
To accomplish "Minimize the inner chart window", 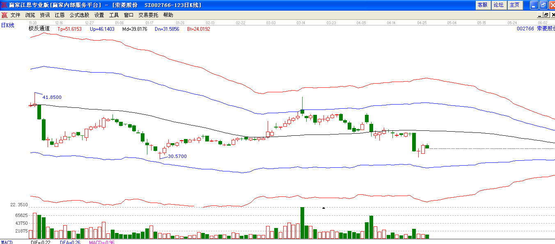I will pyautogui.click(x=540, y=15).
